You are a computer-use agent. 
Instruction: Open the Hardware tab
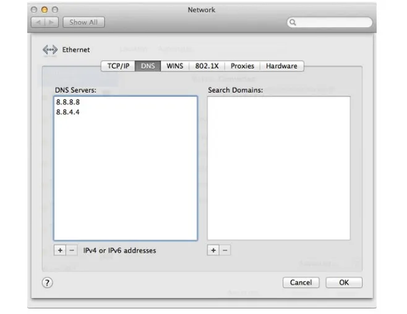pyautogui.click(x=281, y=66)
